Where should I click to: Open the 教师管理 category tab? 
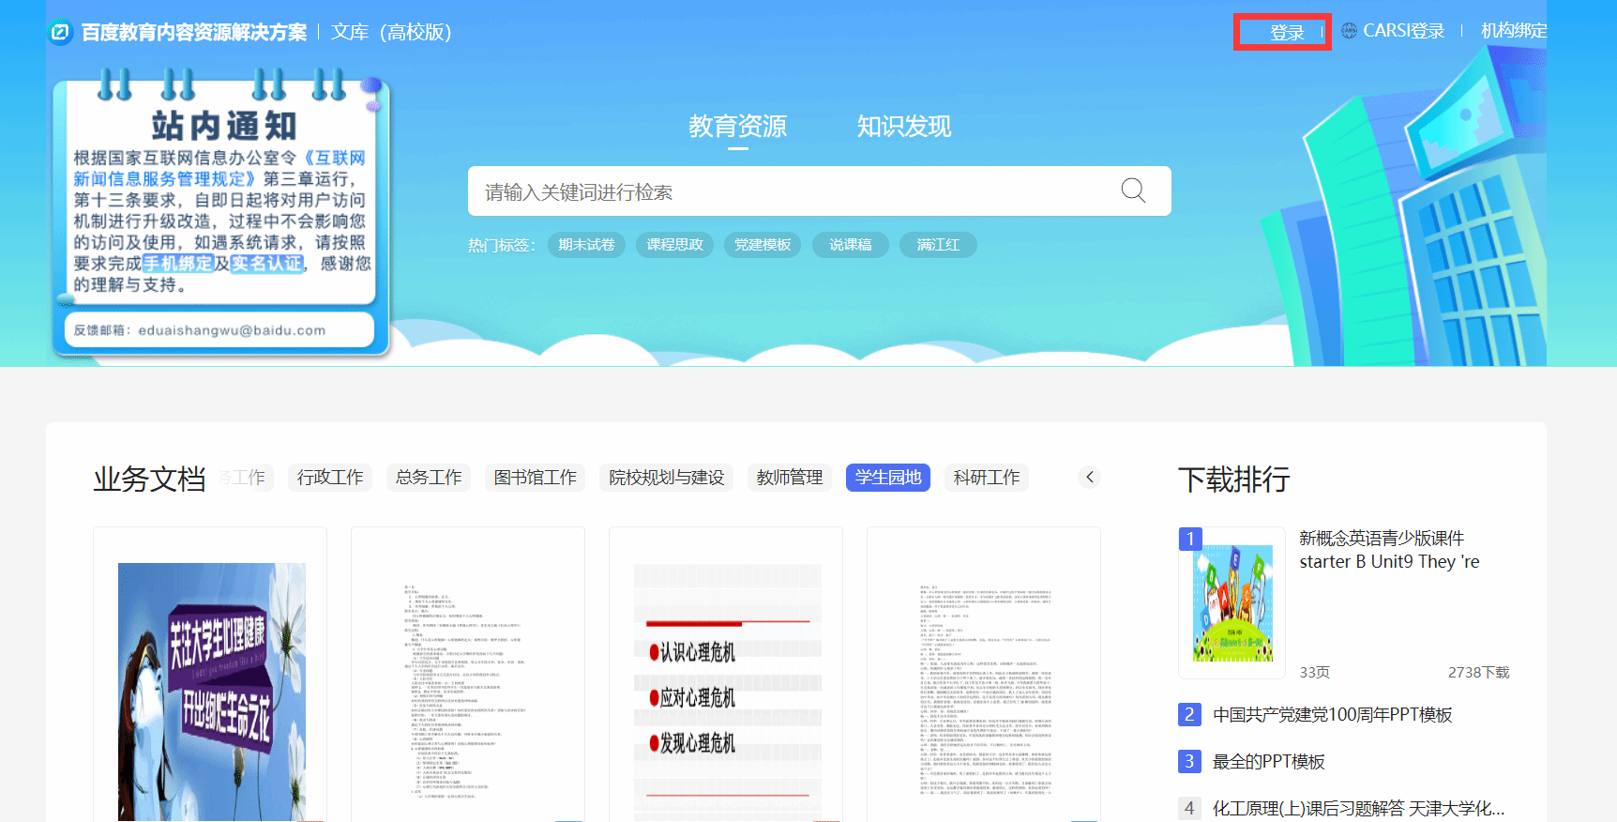pyautogui.click(x=789, y=478)
